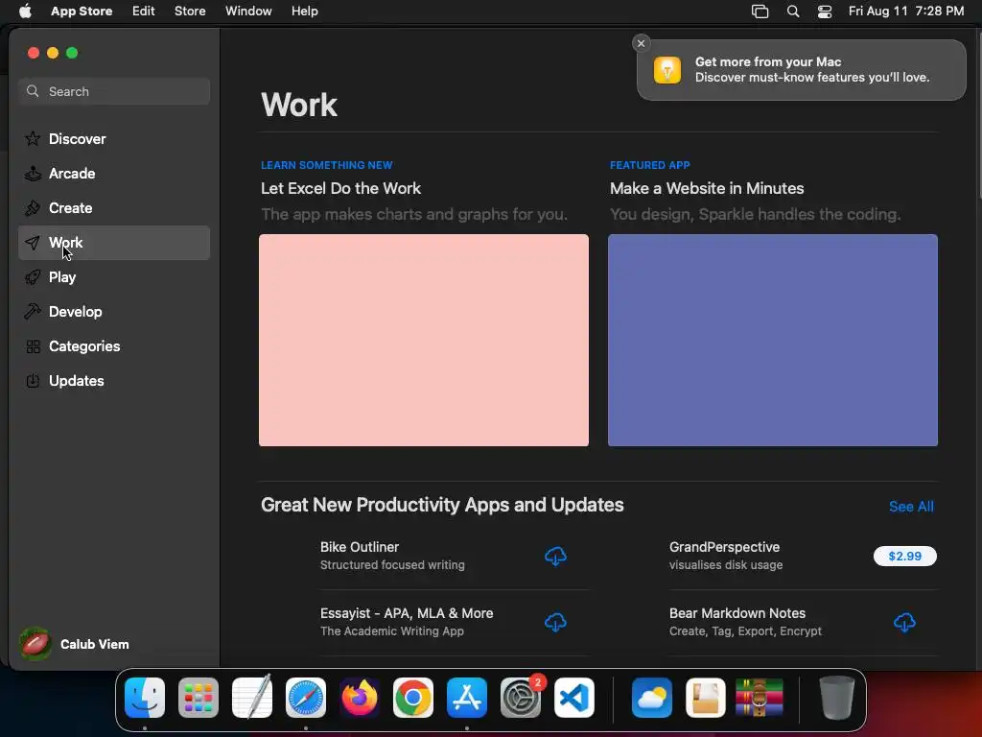Select the Create paintbrush icon
Screen dimensions: 982x737
[33, 207]
